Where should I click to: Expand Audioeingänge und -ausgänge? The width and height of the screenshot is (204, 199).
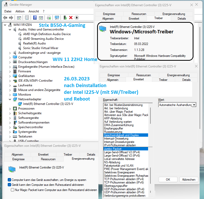point(10,53)
